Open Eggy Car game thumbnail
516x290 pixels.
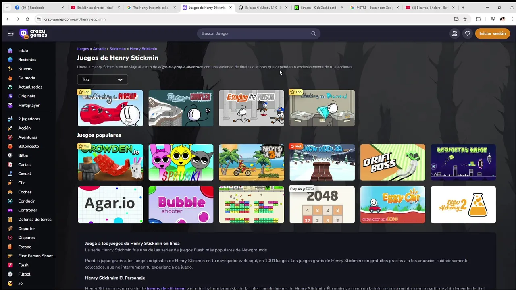pyautogui.click(x=393, y=205)
